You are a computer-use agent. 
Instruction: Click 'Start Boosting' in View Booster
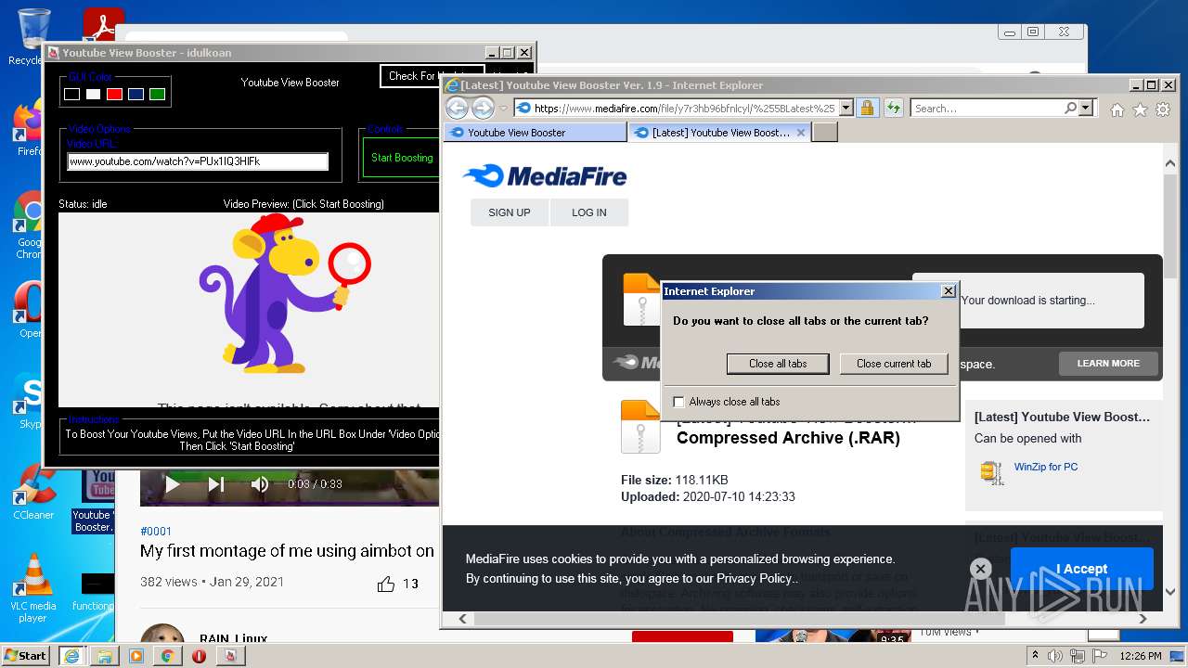pos(402,158)
